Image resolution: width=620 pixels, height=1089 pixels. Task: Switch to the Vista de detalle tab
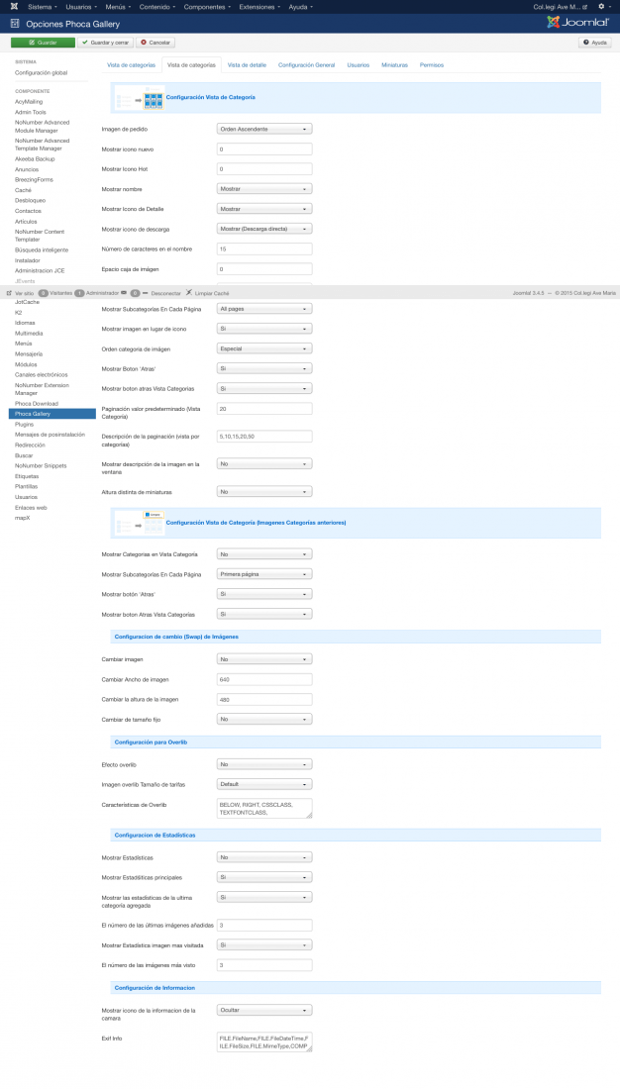point(247,64)
